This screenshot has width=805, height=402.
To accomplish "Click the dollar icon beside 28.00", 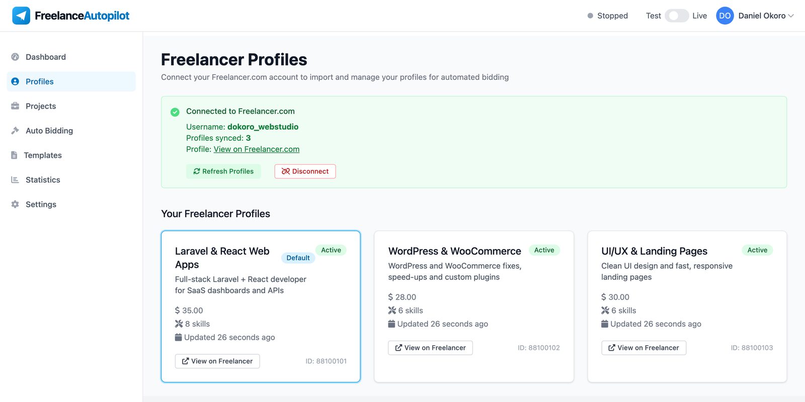I will point(390,297).
